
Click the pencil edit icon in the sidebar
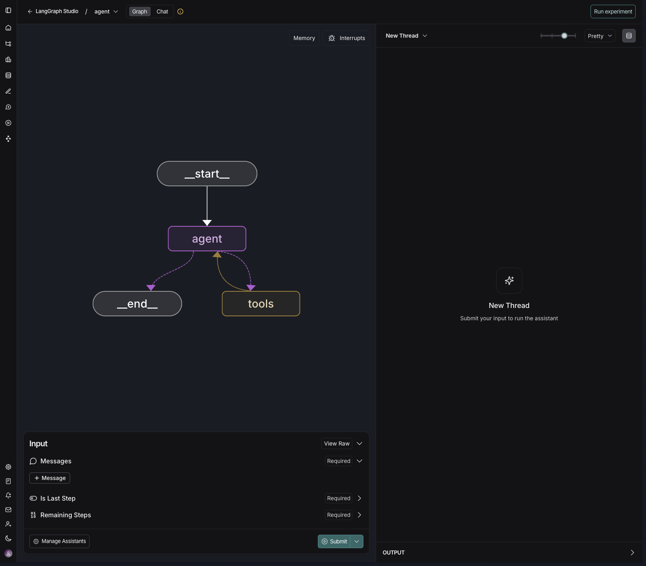tap(8, 91)
